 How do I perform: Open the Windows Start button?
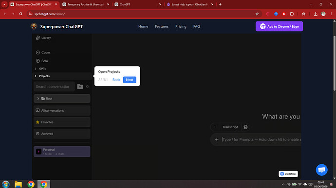pyautogui.click(x=6, y=184)
